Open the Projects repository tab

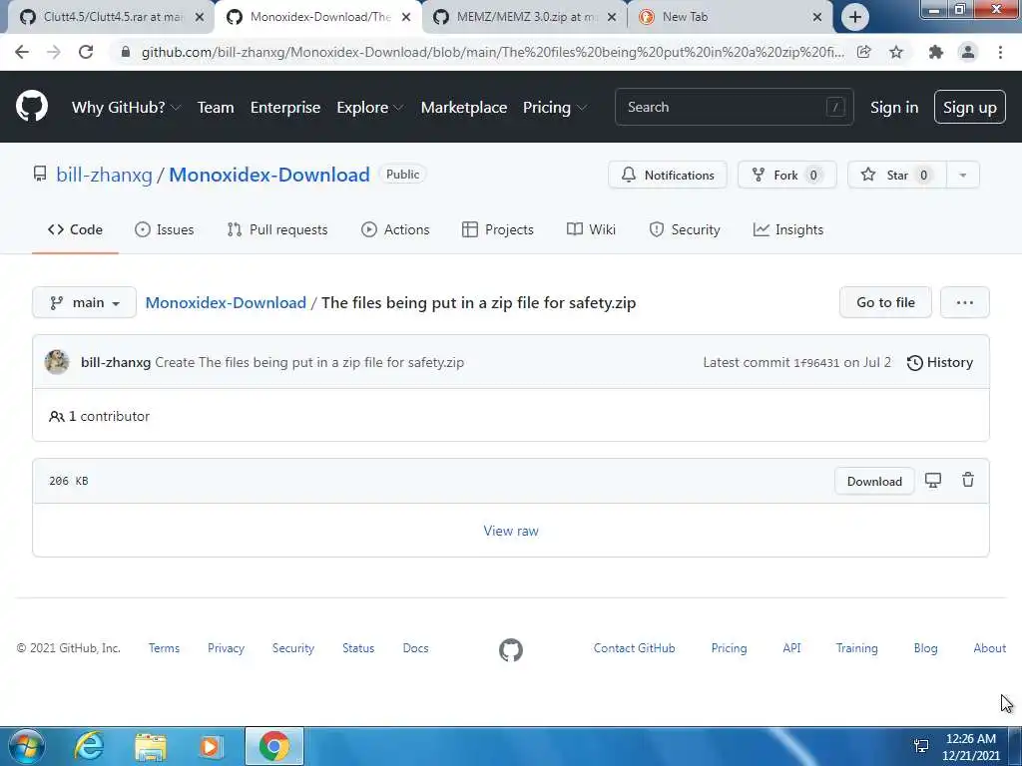(498, 230)
